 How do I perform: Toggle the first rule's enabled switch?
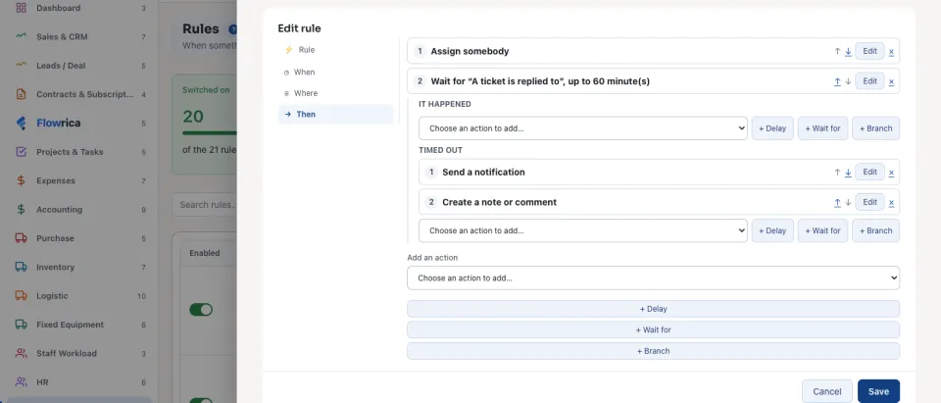point(201,309)
